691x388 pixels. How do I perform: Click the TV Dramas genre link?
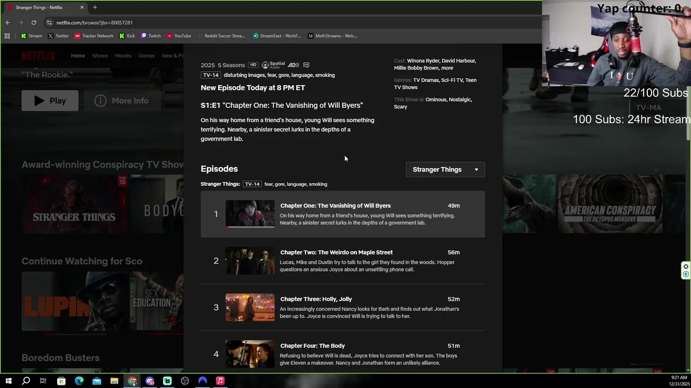425,80
